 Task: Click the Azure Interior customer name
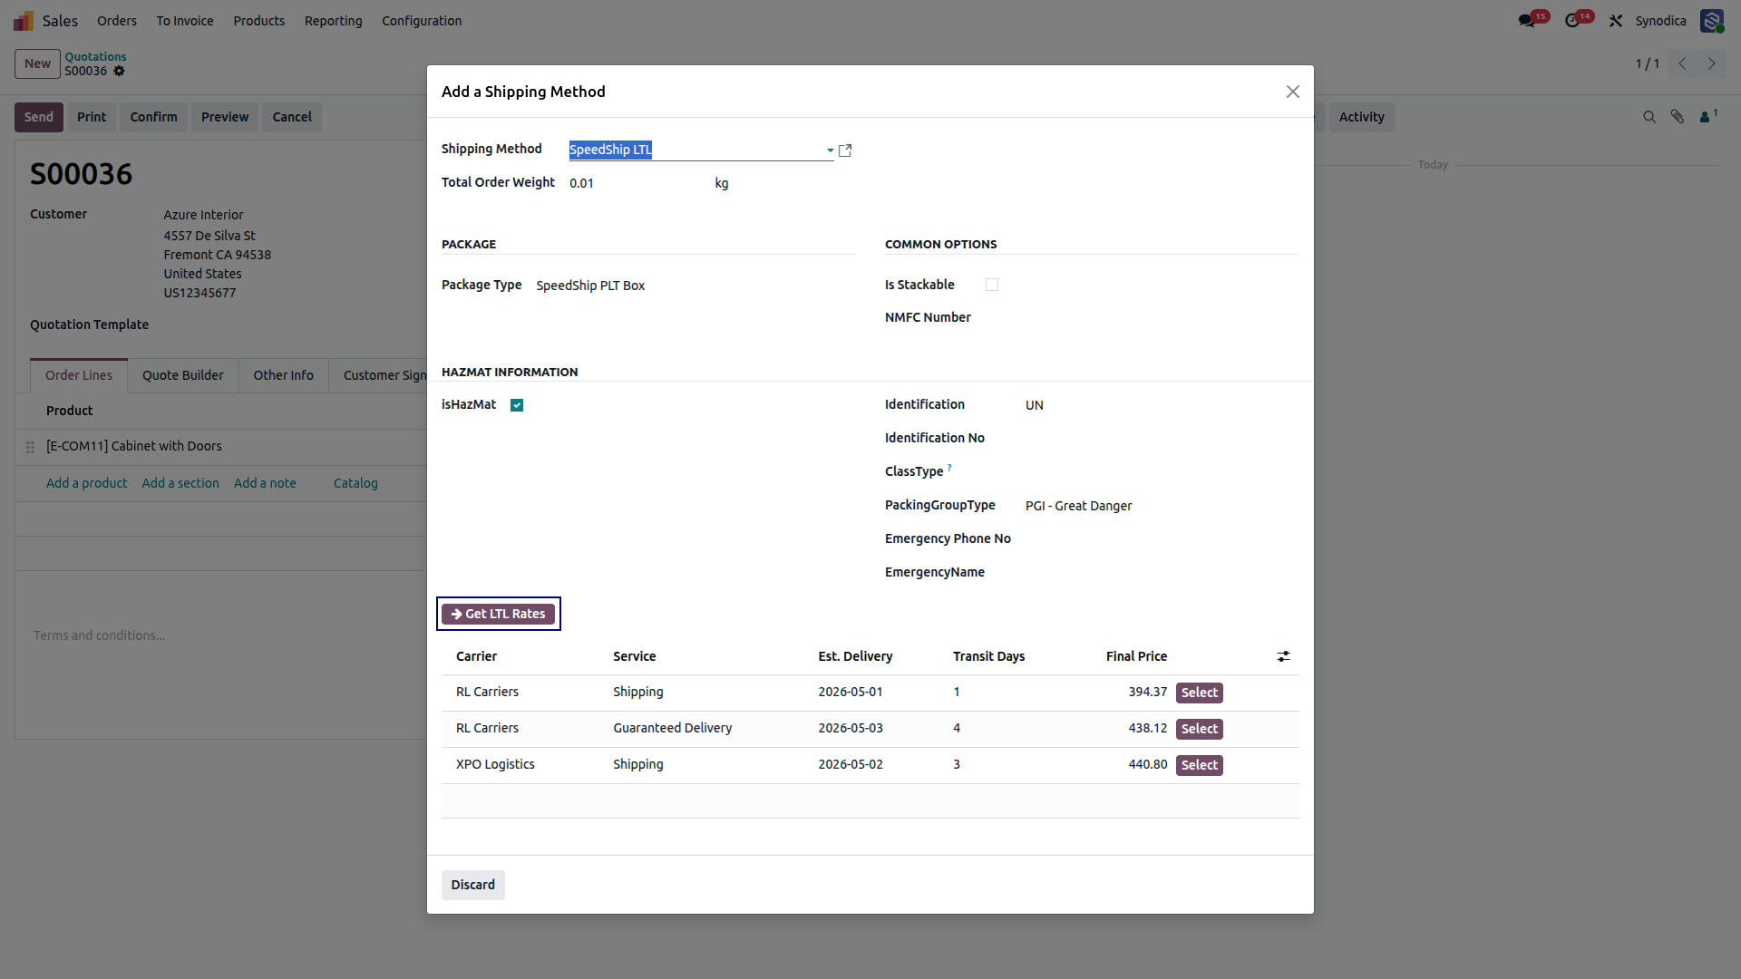(203, 215)
